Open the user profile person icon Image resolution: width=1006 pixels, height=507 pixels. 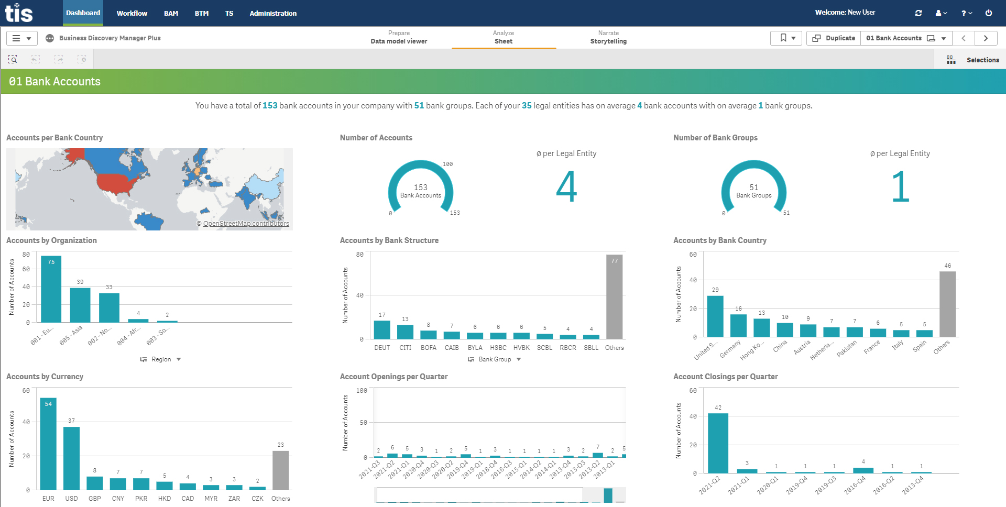[939, 13]
